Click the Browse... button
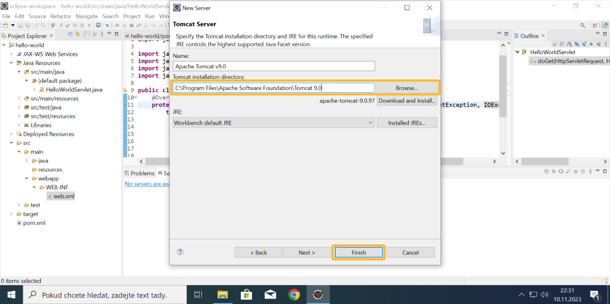610x304 pixels. [x=407, y=88]
